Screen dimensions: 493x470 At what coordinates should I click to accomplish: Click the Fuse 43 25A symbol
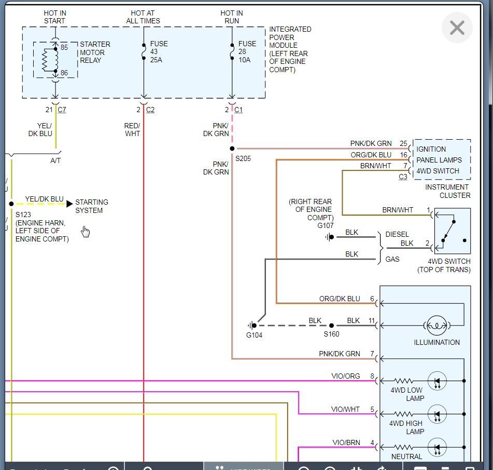[144, 52]
